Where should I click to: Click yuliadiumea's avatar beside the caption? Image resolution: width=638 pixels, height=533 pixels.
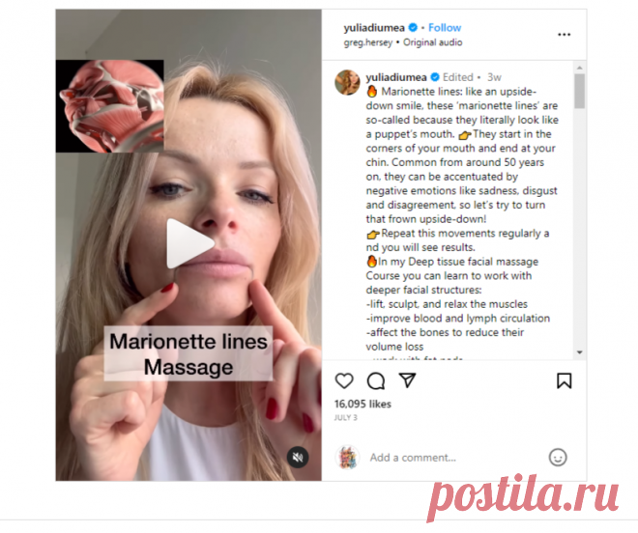[347, 82]
